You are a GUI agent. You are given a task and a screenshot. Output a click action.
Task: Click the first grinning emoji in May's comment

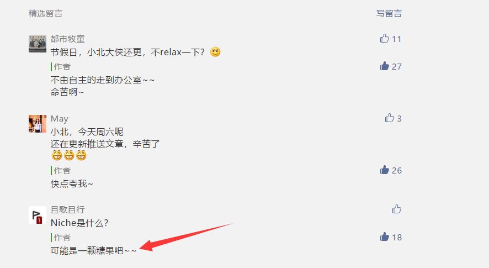tap(57, 155)
